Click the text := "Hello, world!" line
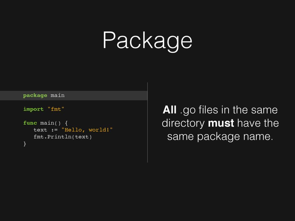This screenshot has width=295, height=221. coord(73,130)
